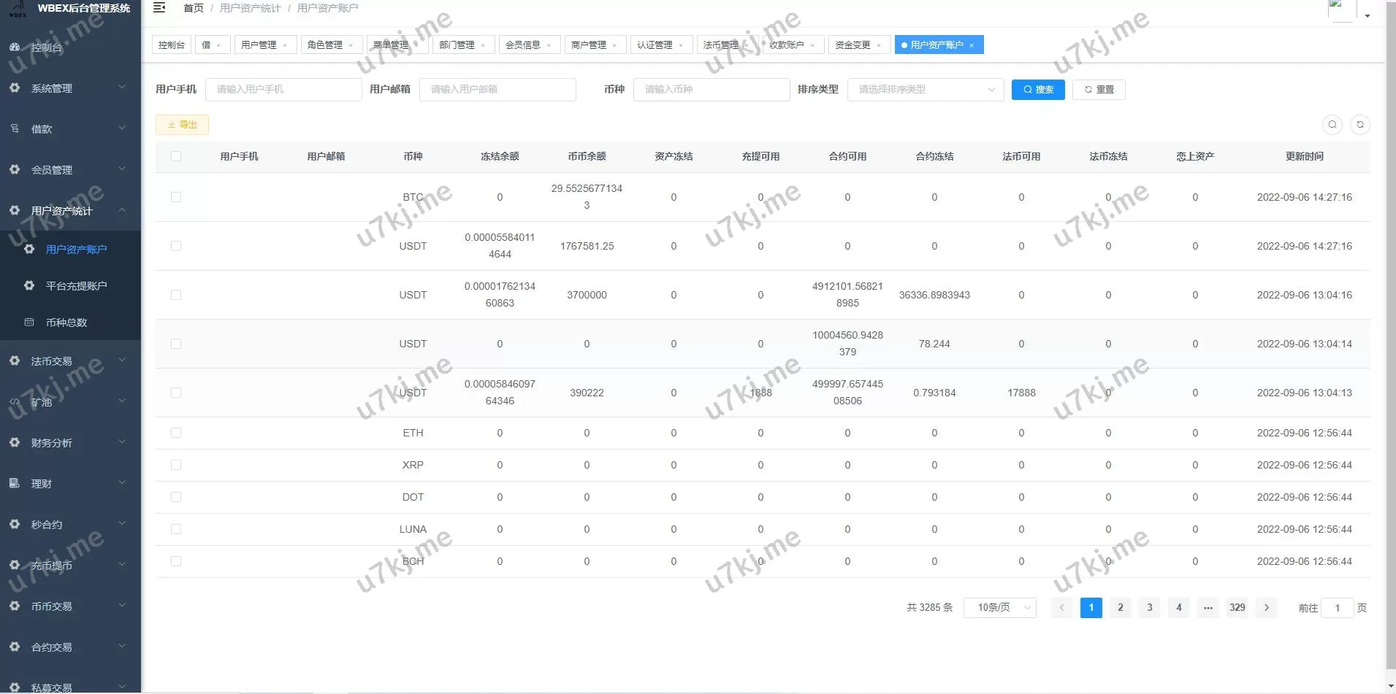
Task: Close the 会员信息 tab with its x icon
Action: click(x=549, y=45)
